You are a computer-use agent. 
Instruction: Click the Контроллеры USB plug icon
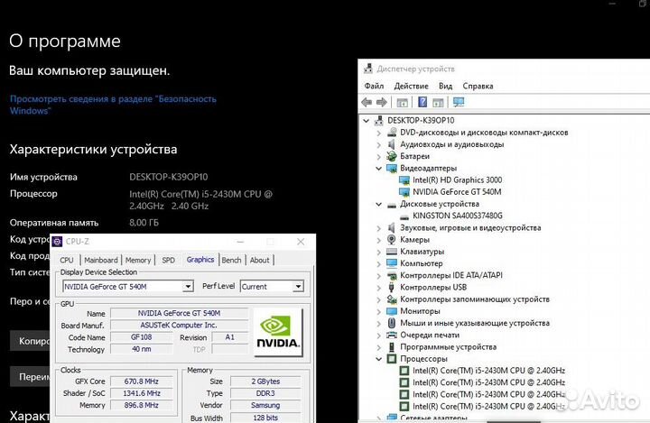tap(392, 287)
